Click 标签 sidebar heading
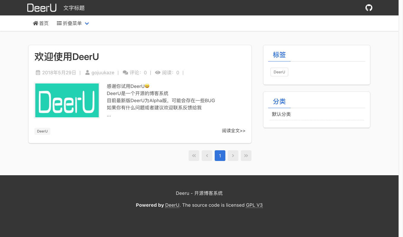403x237 pixels. [279, 55]
